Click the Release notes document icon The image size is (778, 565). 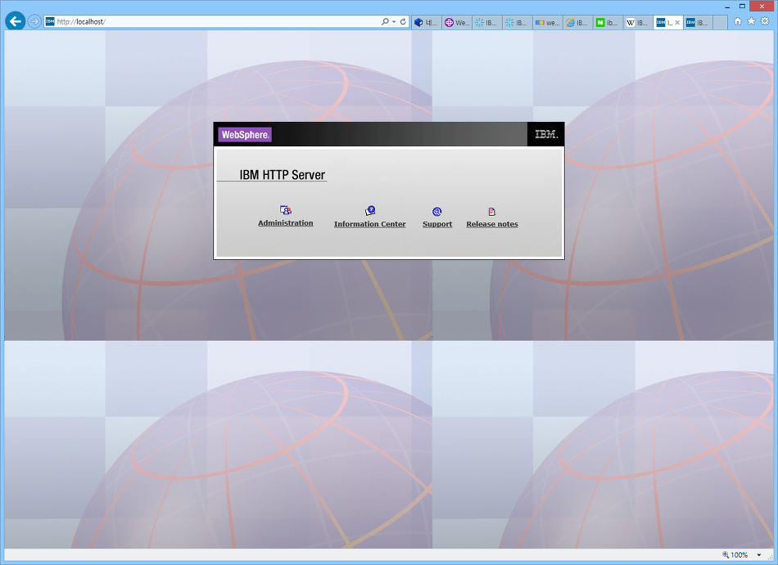(x=491, y=212)
